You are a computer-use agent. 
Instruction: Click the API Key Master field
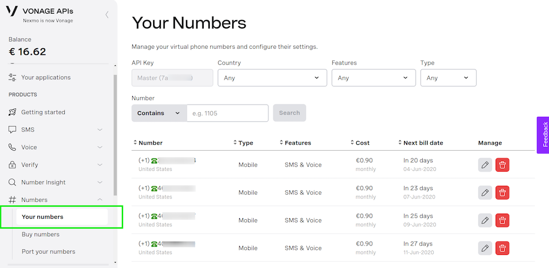(172, 78)
